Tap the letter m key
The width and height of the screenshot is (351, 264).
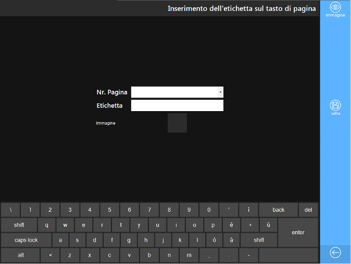pyautogui.click(x=189, y=255)
